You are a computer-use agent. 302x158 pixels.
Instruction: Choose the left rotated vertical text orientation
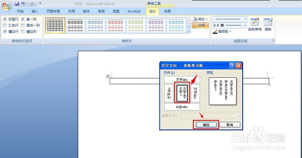(169, 93)
